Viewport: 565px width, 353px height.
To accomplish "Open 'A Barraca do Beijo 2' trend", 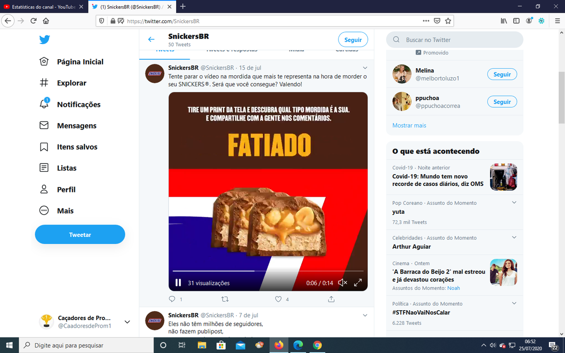I will [x=439, y=275].
